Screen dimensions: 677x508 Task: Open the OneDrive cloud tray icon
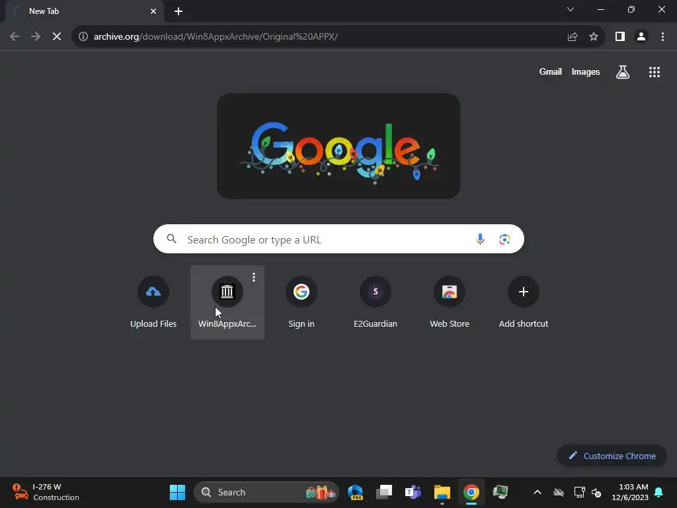click(x=559, y=492)
